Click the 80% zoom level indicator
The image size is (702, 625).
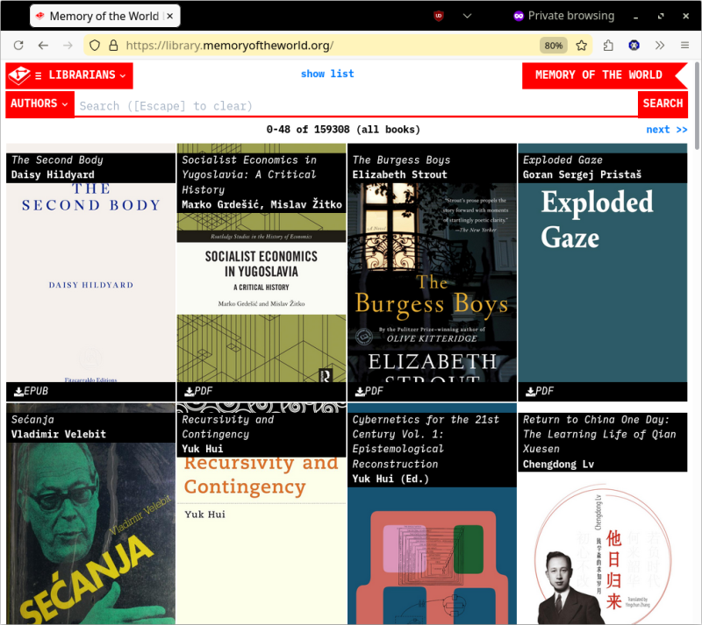coord(553,46)
